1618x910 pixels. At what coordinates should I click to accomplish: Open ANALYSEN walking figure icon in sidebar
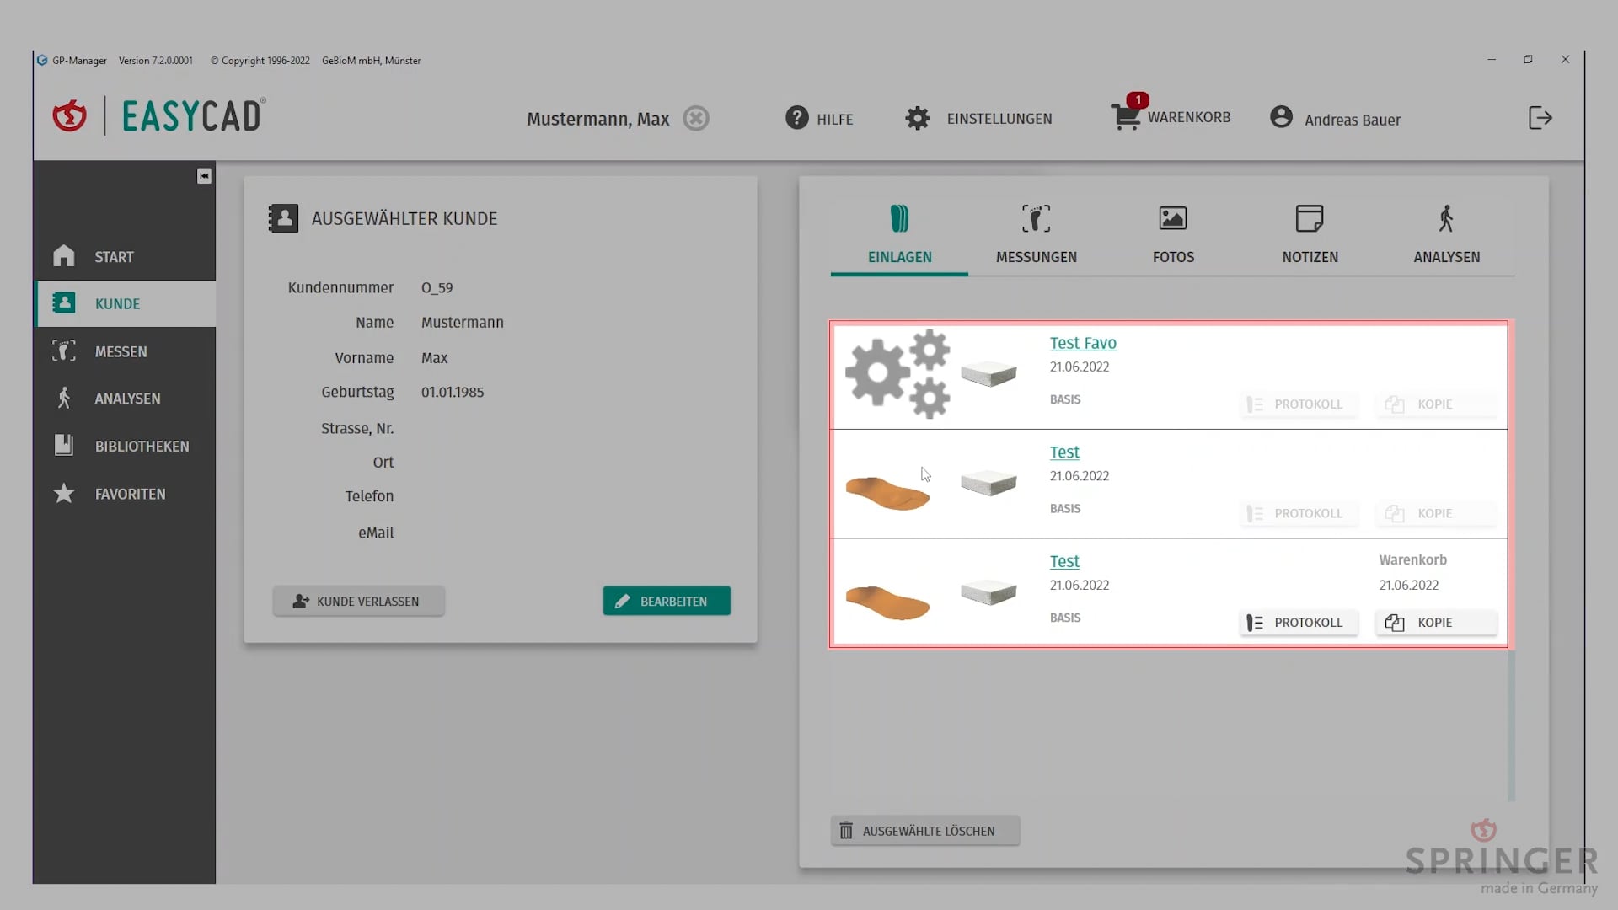pos(63,398)
